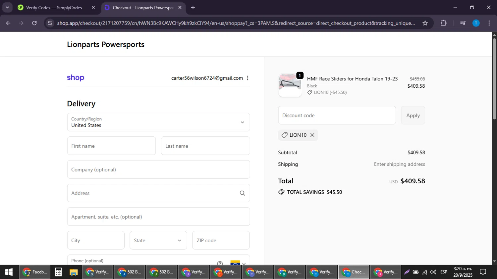Image resolution: width=497 pixels, height=279 pixels.
Task: Switch to Checkout - Lionparts tab
Action: click(x=143, y=8)
